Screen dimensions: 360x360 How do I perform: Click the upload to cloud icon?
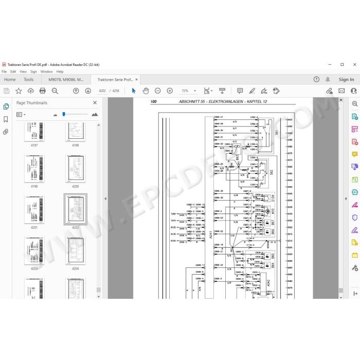(30, 91)
